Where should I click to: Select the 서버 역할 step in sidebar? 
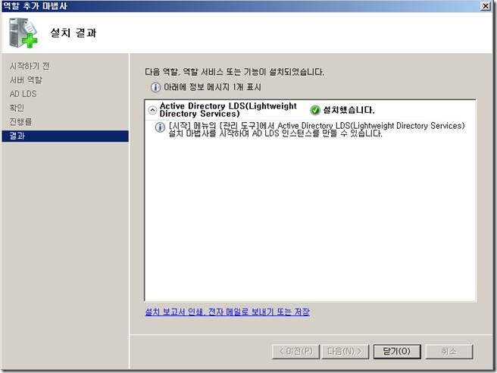(26, 80)
